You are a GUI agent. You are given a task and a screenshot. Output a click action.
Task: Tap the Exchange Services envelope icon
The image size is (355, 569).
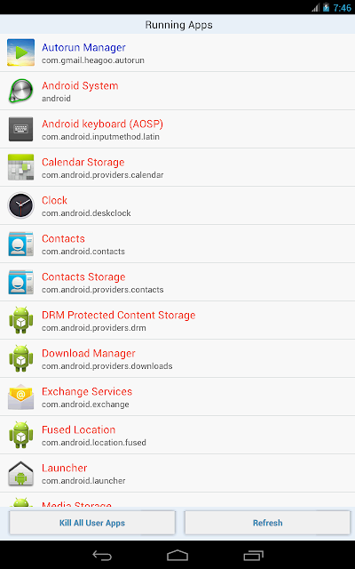(x=20, y=397)
